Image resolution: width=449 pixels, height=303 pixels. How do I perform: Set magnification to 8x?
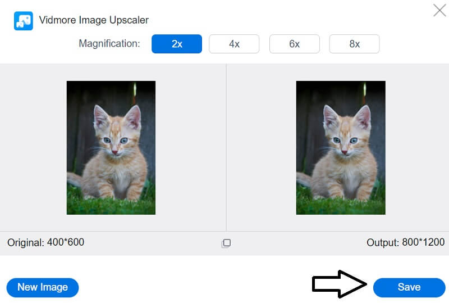pos(354,44)
